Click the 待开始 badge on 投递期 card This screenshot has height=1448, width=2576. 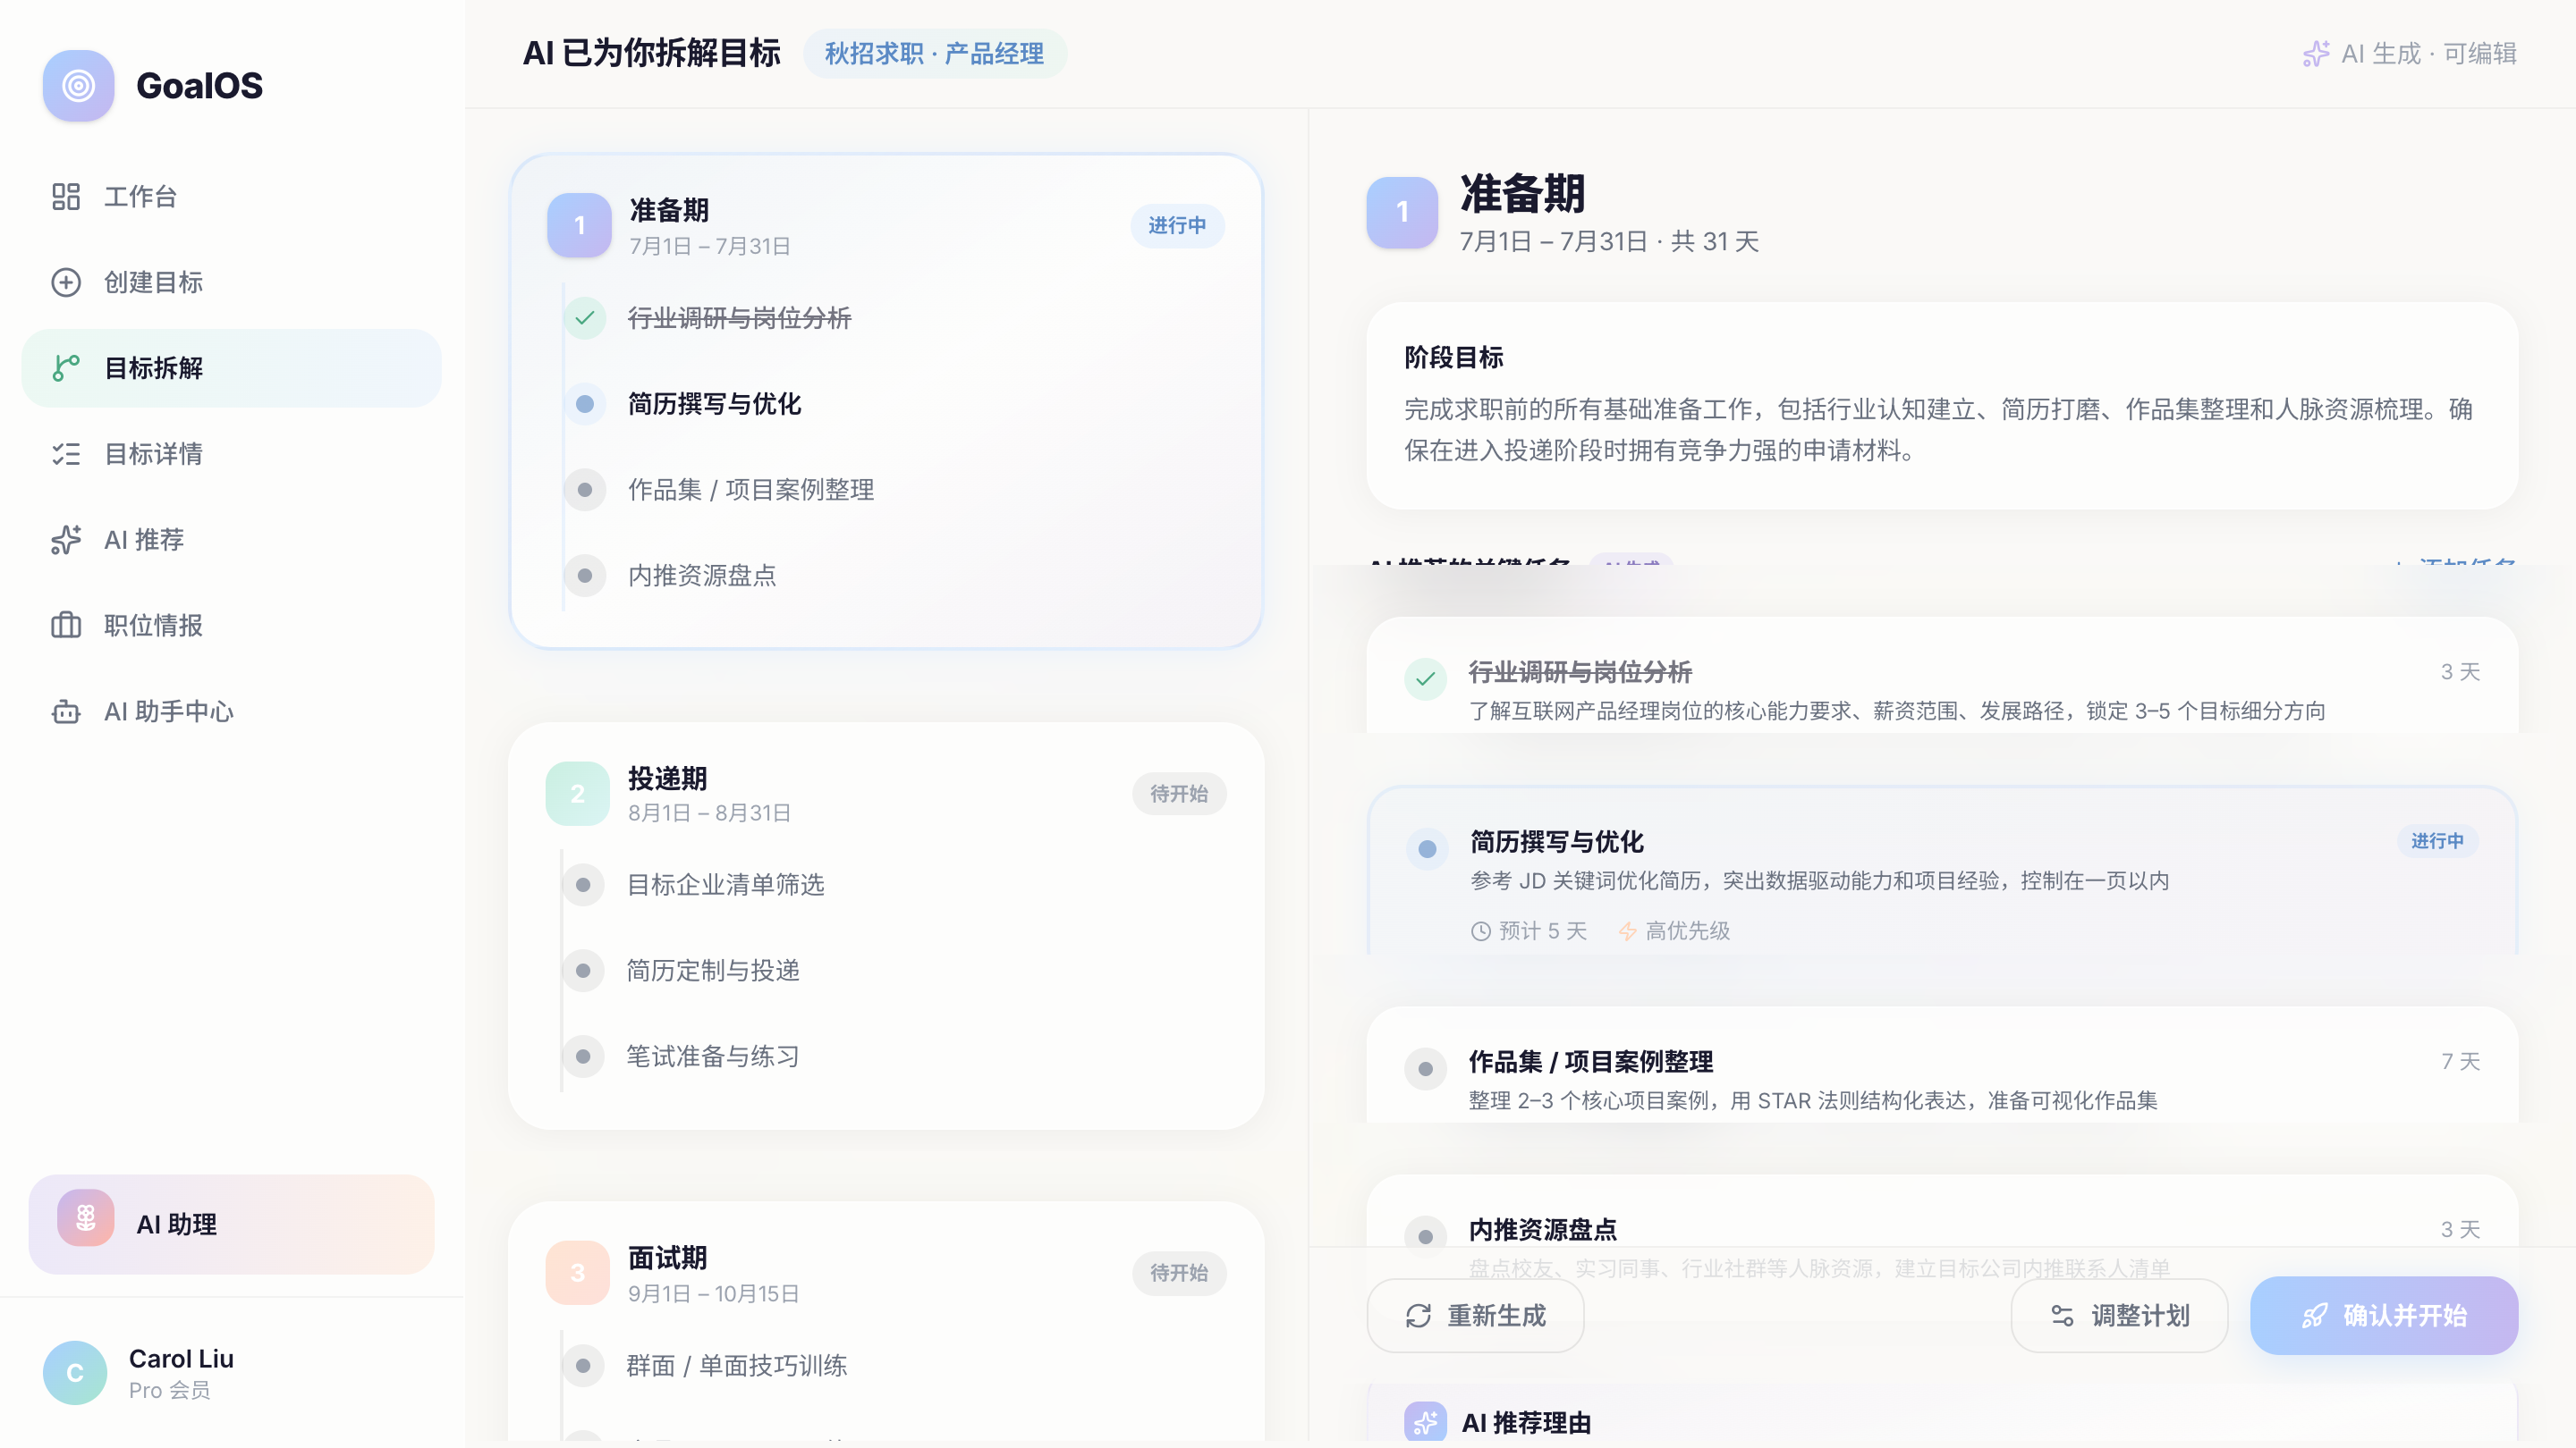click(1179, 795)
